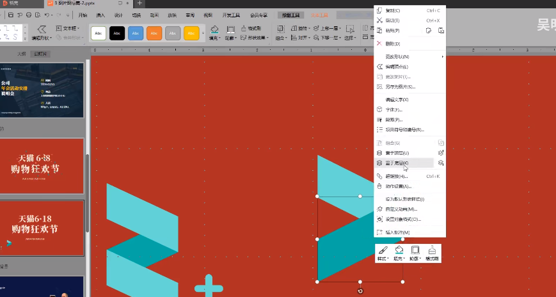
Task: Open 形状效果 (Shape Effects) dropdown
Action: coord(255,38)
